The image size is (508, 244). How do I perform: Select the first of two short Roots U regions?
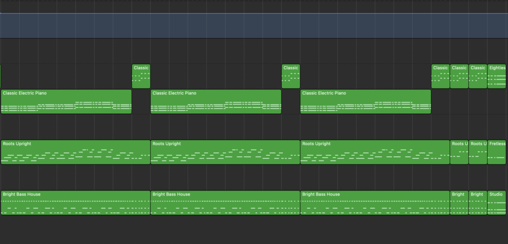pos(459,152)
